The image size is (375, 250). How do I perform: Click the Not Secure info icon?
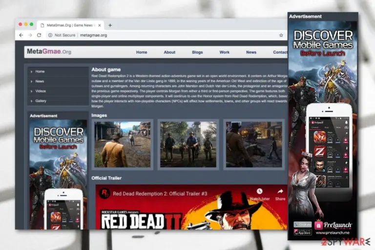click(x=50, y=35)
